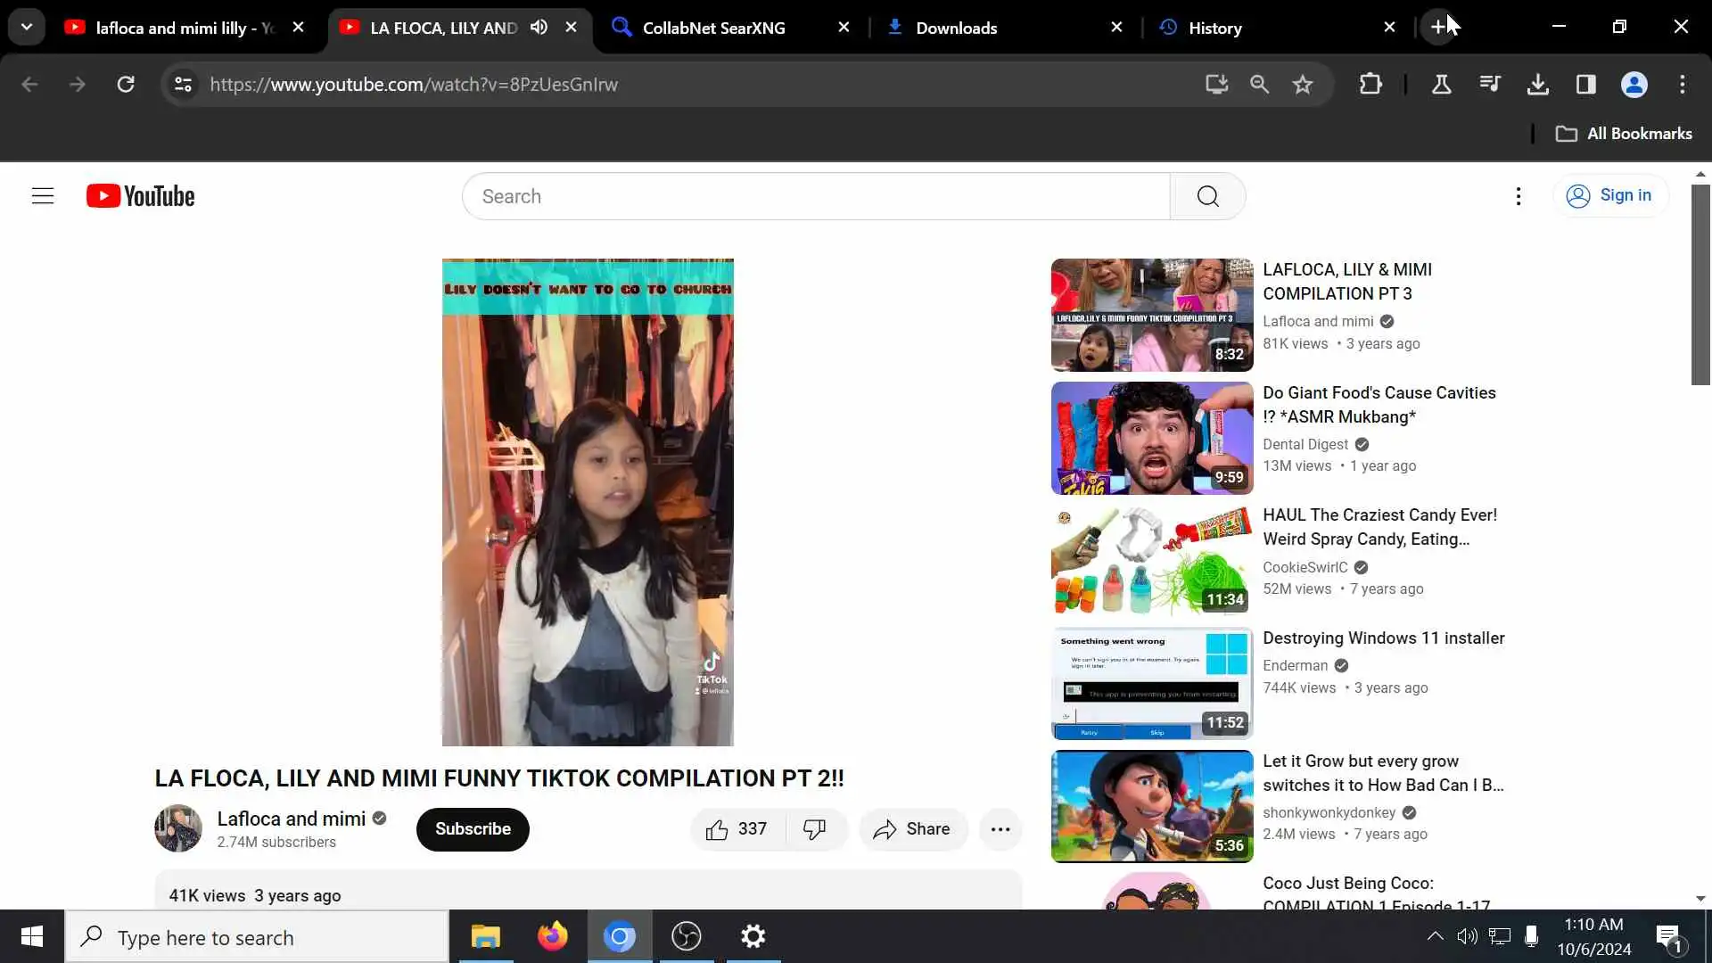Open the video's more actions ellipsis
This screenshot has height=963, width=1712.
(x=1000, y=829)
